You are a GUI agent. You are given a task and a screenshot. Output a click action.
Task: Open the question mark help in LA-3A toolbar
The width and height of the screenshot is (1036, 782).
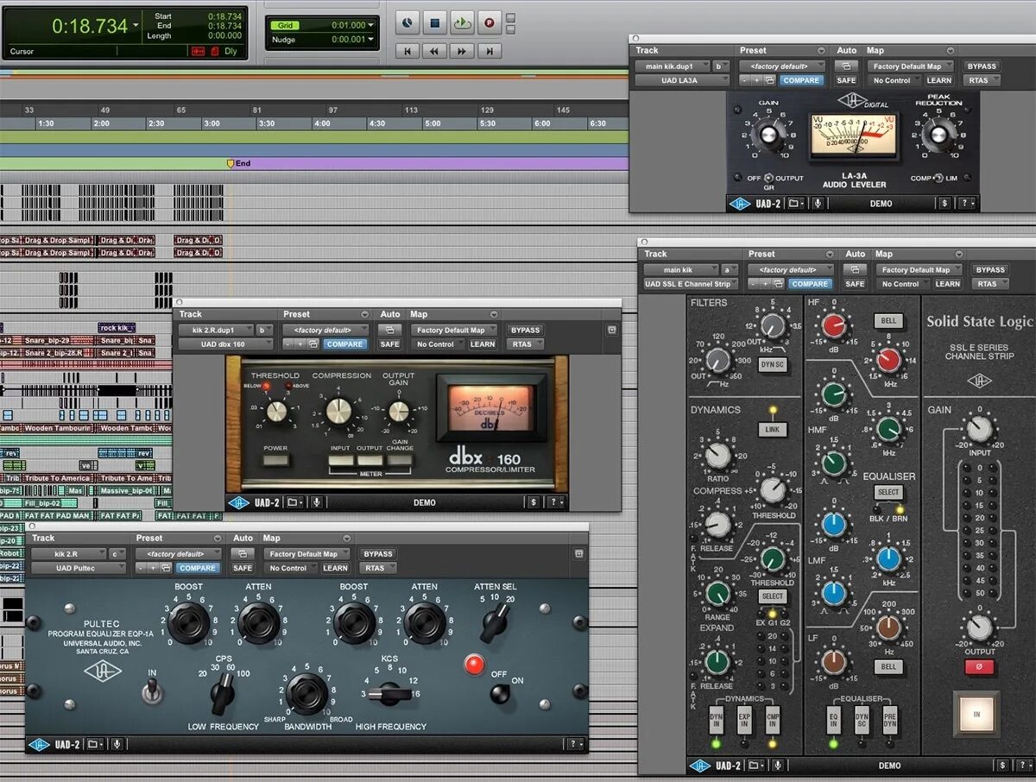966,204
